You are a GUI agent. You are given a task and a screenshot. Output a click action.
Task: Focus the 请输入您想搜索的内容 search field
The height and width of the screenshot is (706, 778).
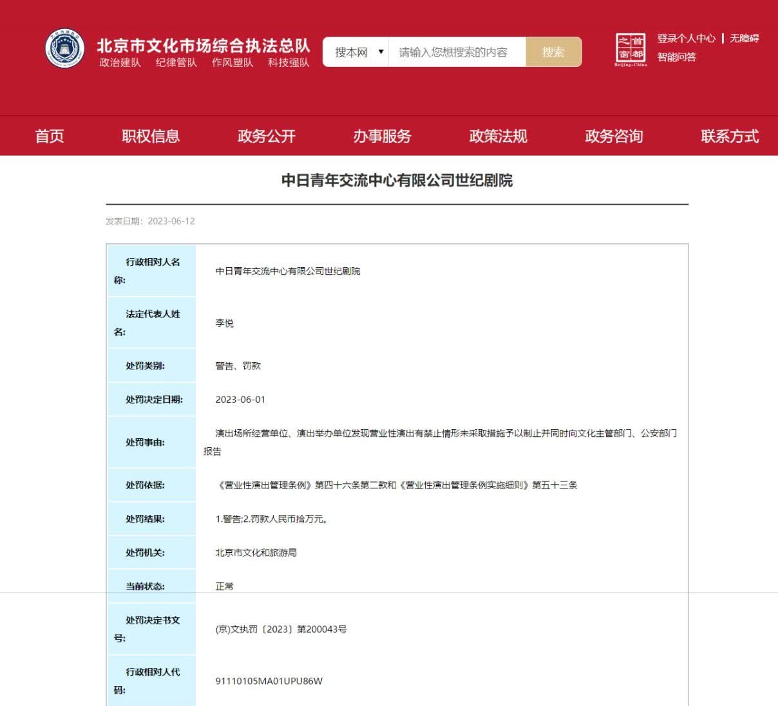click(x=456, y=52)
